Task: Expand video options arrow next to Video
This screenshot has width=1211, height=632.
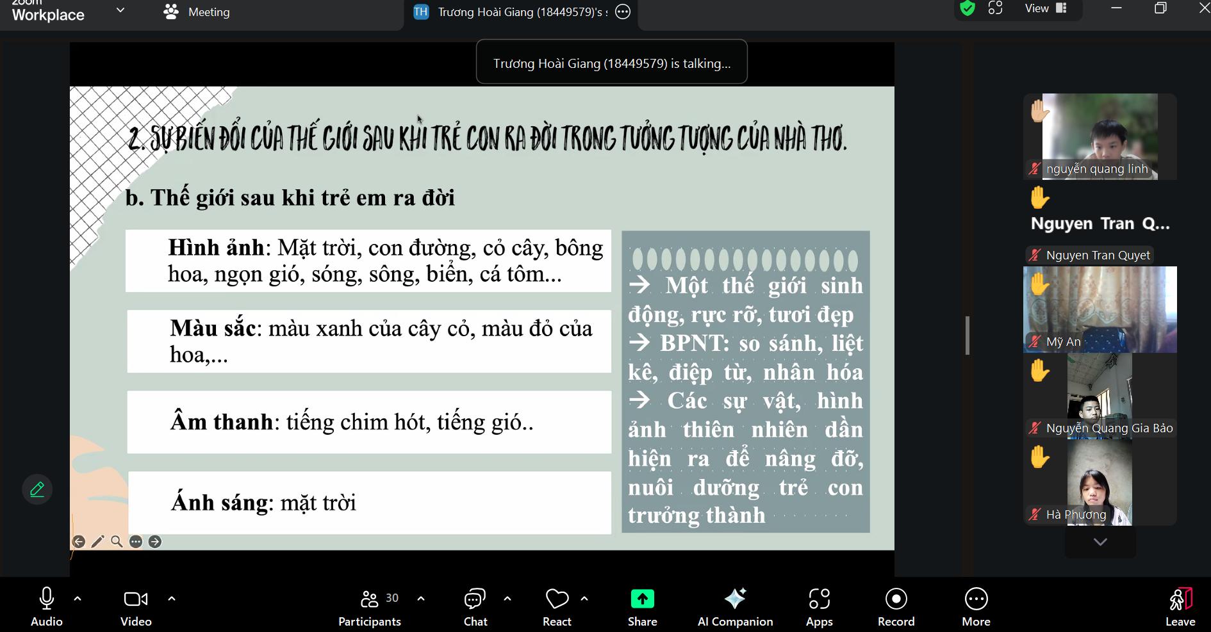Action: (x=172, y=599)
